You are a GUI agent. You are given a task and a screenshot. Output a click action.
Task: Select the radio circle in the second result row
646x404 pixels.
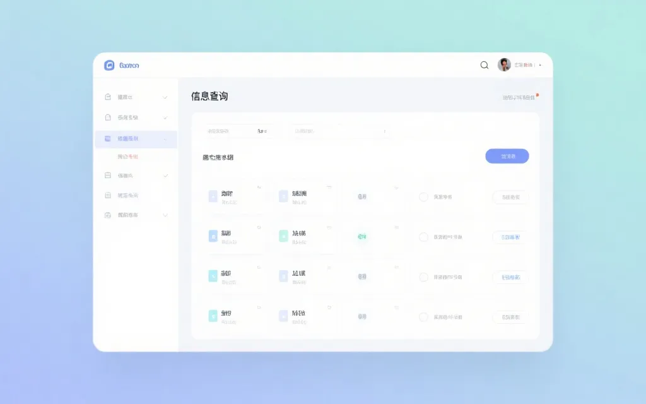[423, 237]
